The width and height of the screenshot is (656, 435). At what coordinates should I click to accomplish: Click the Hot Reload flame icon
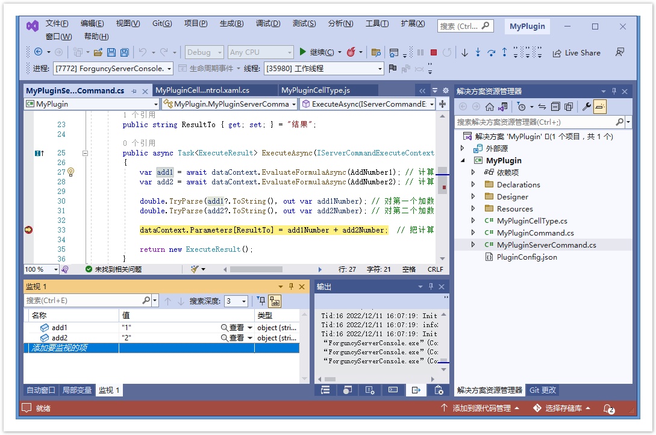(x=351, y=52)
